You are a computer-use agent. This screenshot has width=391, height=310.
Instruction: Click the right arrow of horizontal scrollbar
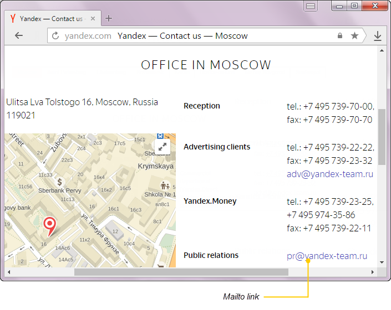point(373,272)
